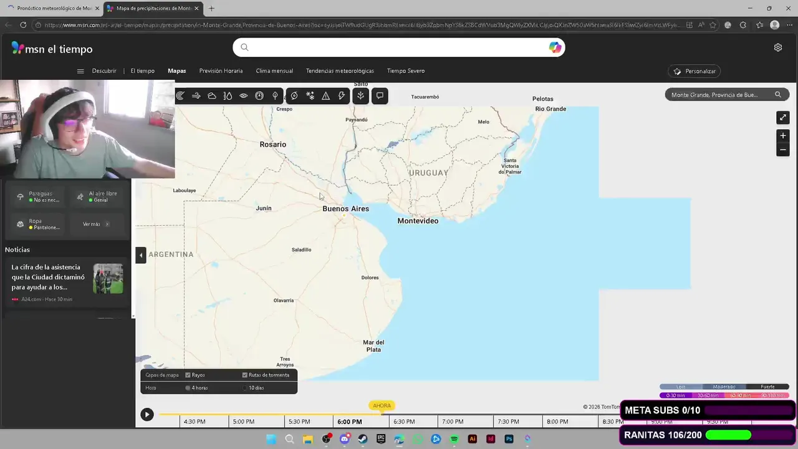Click the news article thumbnail image
798x449 pixels.
click(x=108, y=279)
